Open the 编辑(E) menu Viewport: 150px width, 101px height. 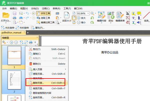(x=13, y=8)
